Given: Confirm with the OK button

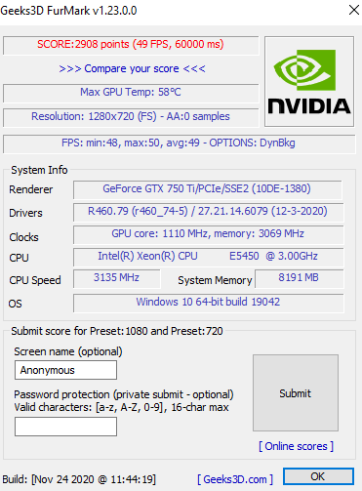Looking at the screenshot, I should [318, 476].
